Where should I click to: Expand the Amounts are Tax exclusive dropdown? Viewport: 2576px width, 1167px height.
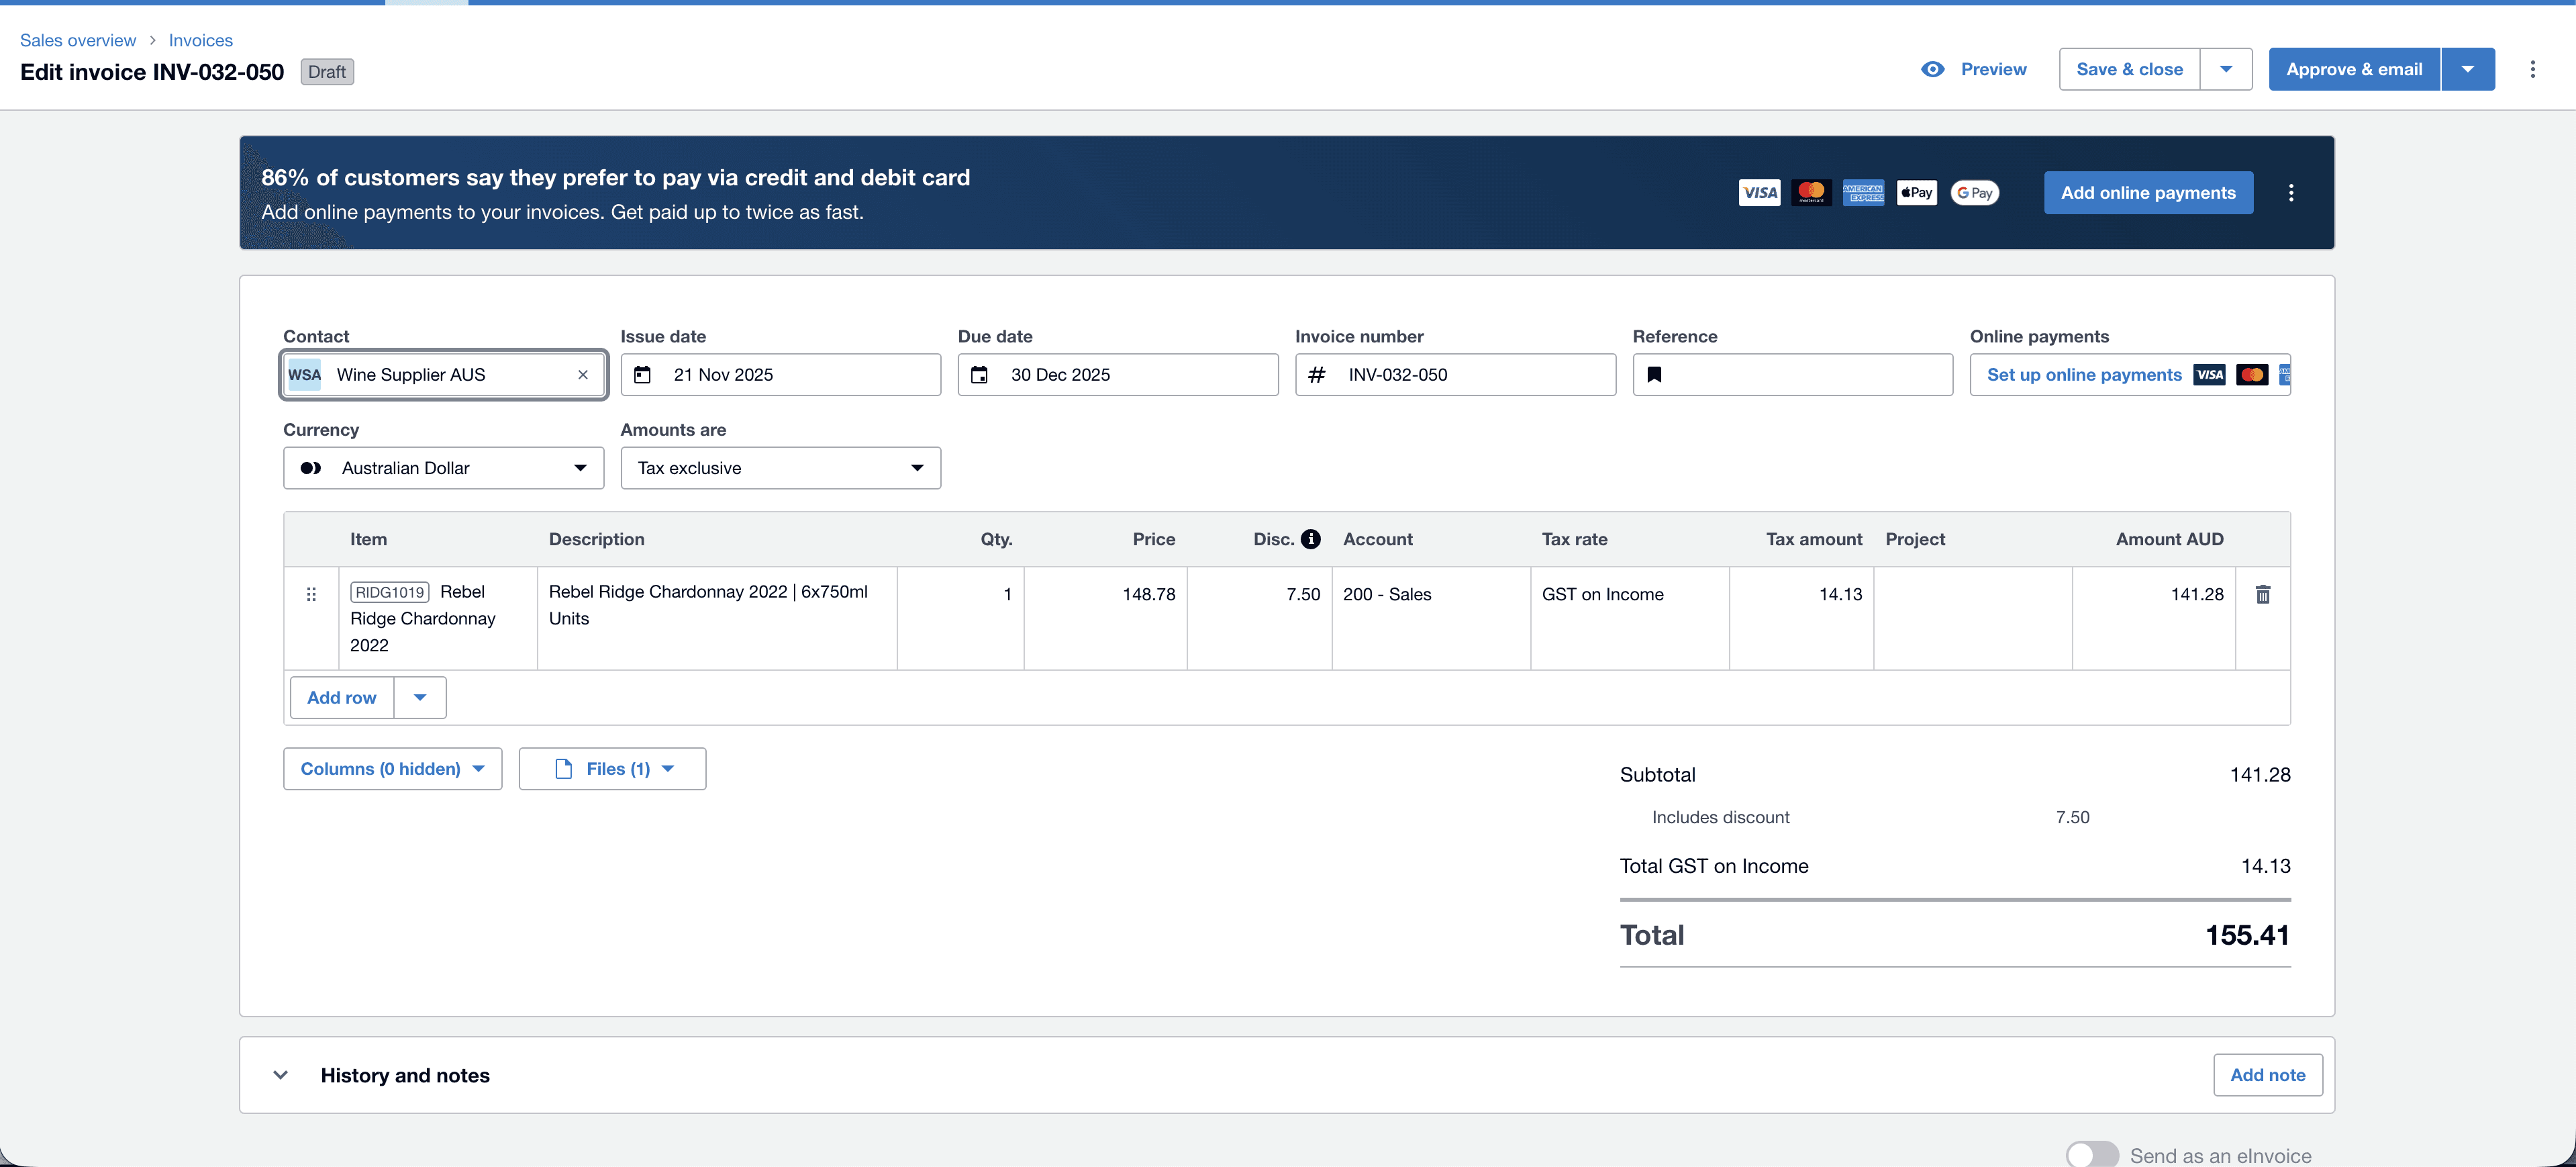coord(780,468)
